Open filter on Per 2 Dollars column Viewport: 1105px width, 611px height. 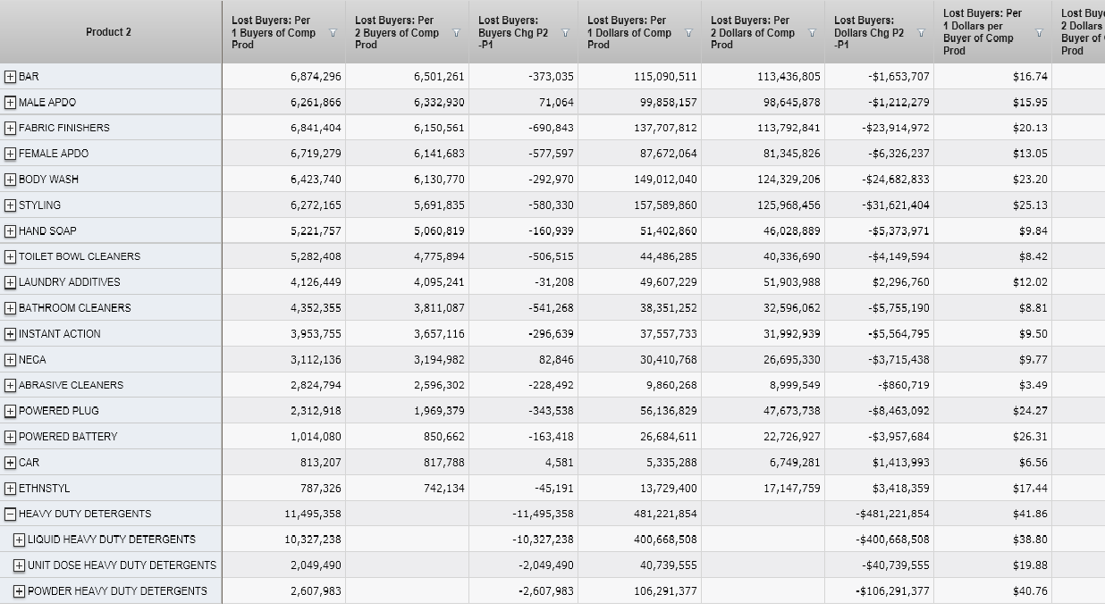coord(812,33)
